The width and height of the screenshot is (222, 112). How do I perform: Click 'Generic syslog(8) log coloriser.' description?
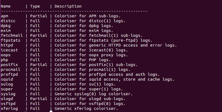pos(94,94)
